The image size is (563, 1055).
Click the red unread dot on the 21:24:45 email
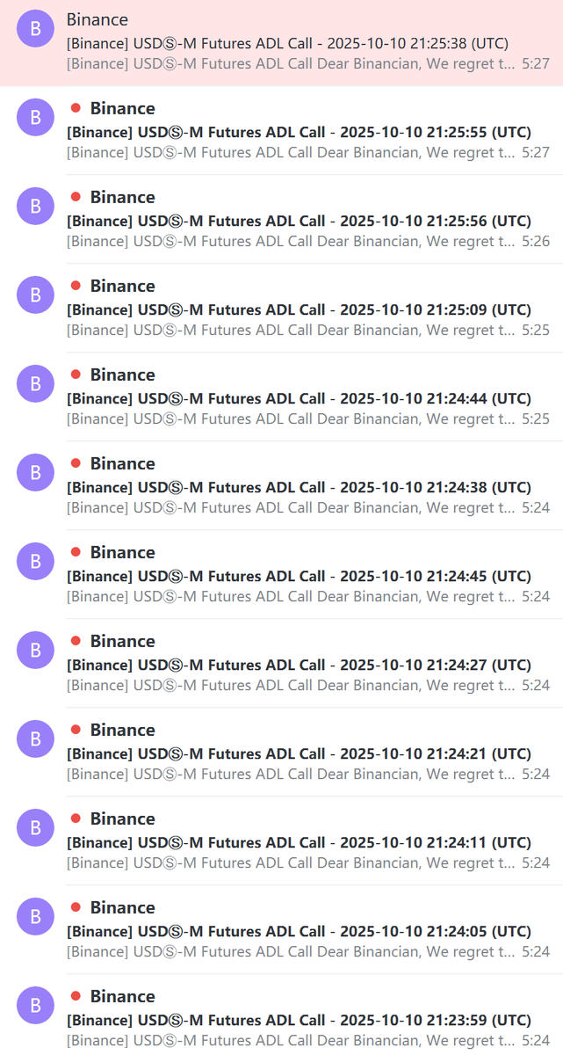[76, 552]
